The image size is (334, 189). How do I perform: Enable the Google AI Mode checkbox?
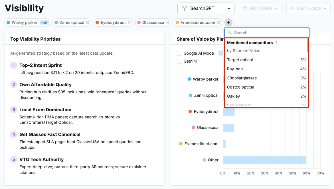(179, 53)
